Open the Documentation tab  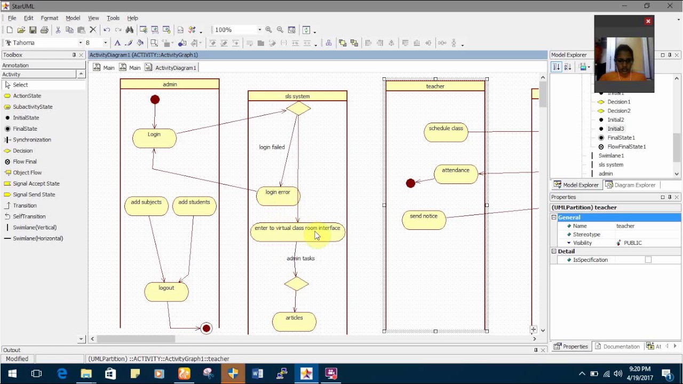[617, 347]
